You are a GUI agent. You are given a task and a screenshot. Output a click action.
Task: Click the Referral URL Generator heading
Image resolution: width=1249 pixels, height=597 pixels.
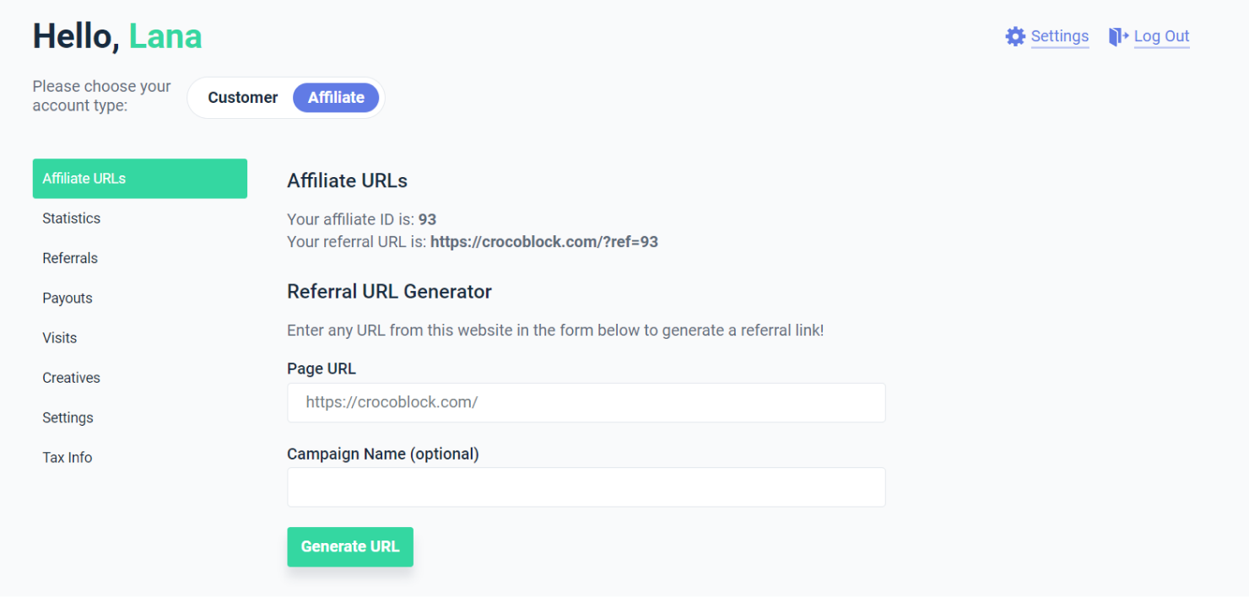[389, 292]
